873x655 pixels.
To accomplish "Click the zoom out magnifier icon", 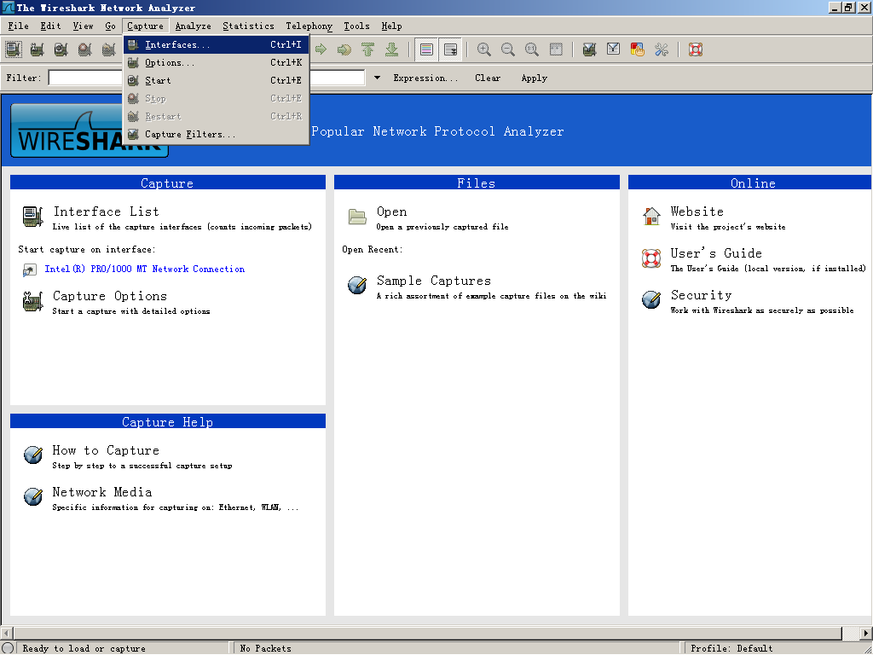I will pyautogui.click(x=508, y=49).
